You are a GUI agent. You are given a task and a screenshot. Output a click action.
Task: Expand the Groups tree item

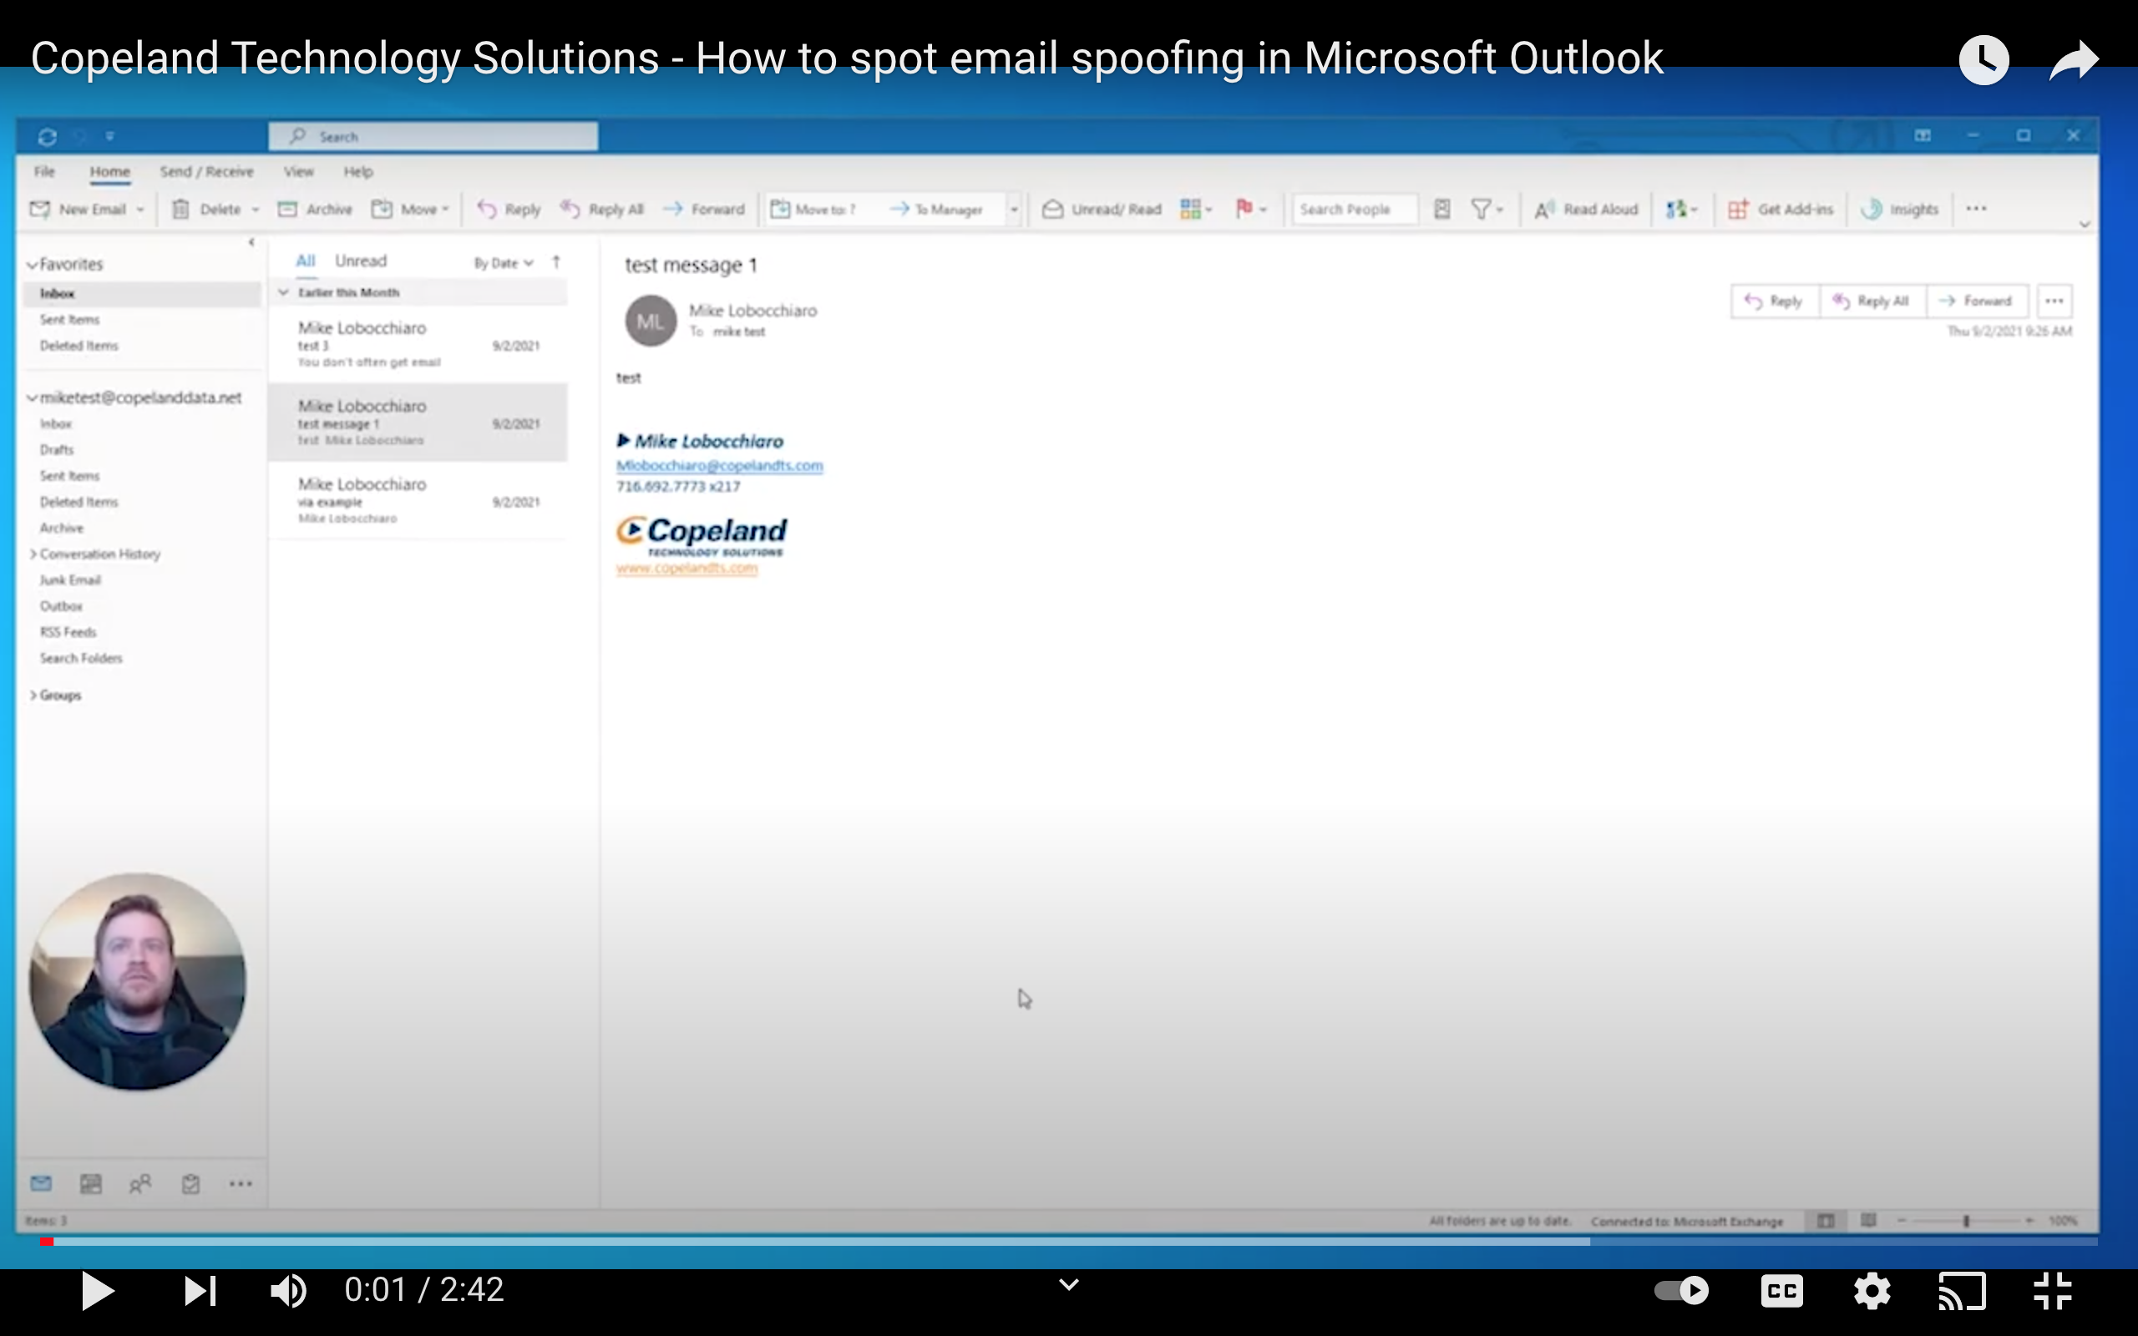(x=34, y=694)
